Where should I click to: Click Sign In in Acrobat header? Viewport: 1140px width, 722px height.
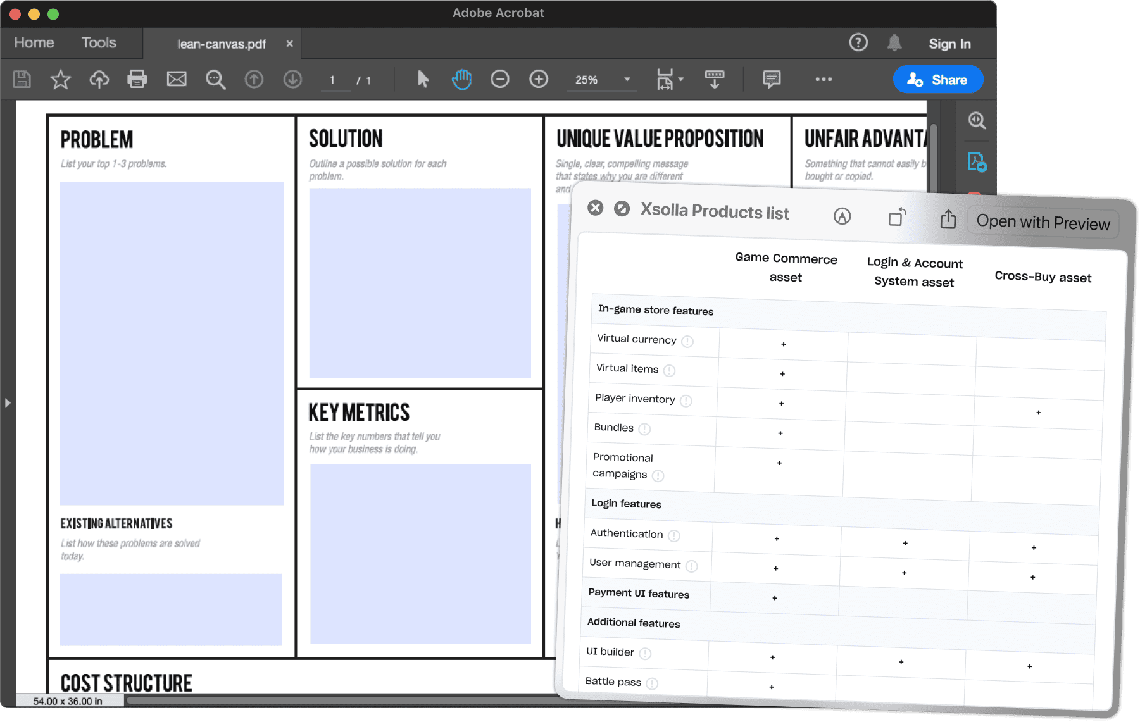(x=949, y=44)
